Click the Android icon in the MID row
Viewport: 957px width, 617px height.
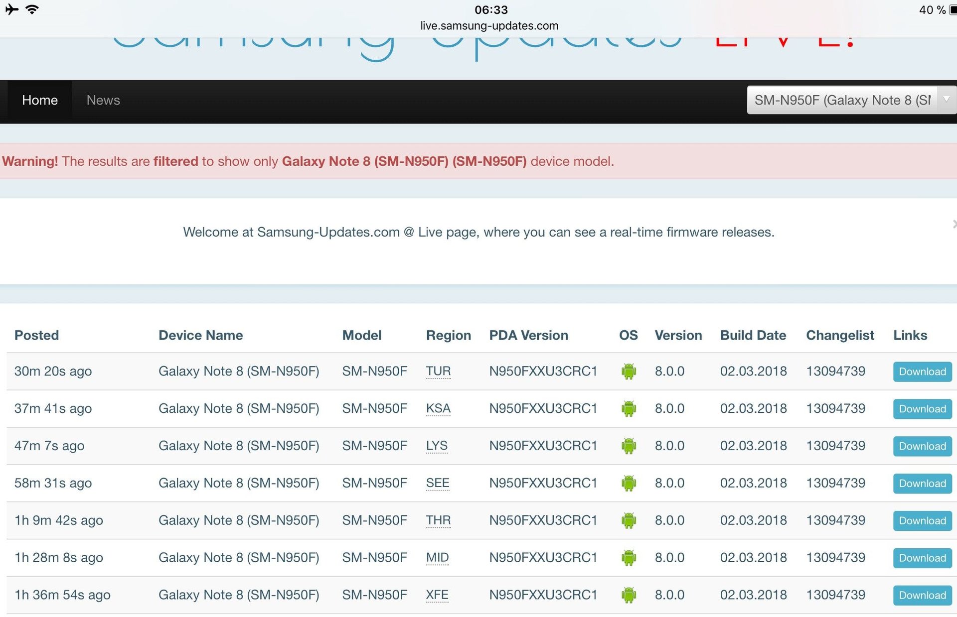click(x=629, y=558)
